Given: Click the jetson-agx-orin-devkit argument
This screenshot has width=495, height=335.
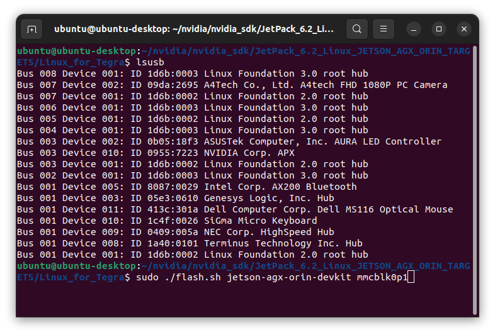Looking at the screenshot, I should (x=289, y=277).
